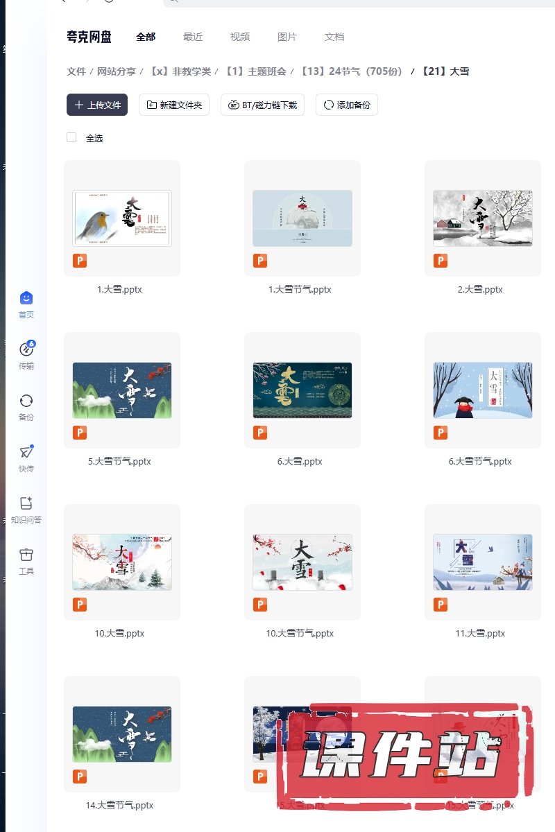Click the BT/磁力链下载 button
Screen dimensions: 555x832
[262, 105]
